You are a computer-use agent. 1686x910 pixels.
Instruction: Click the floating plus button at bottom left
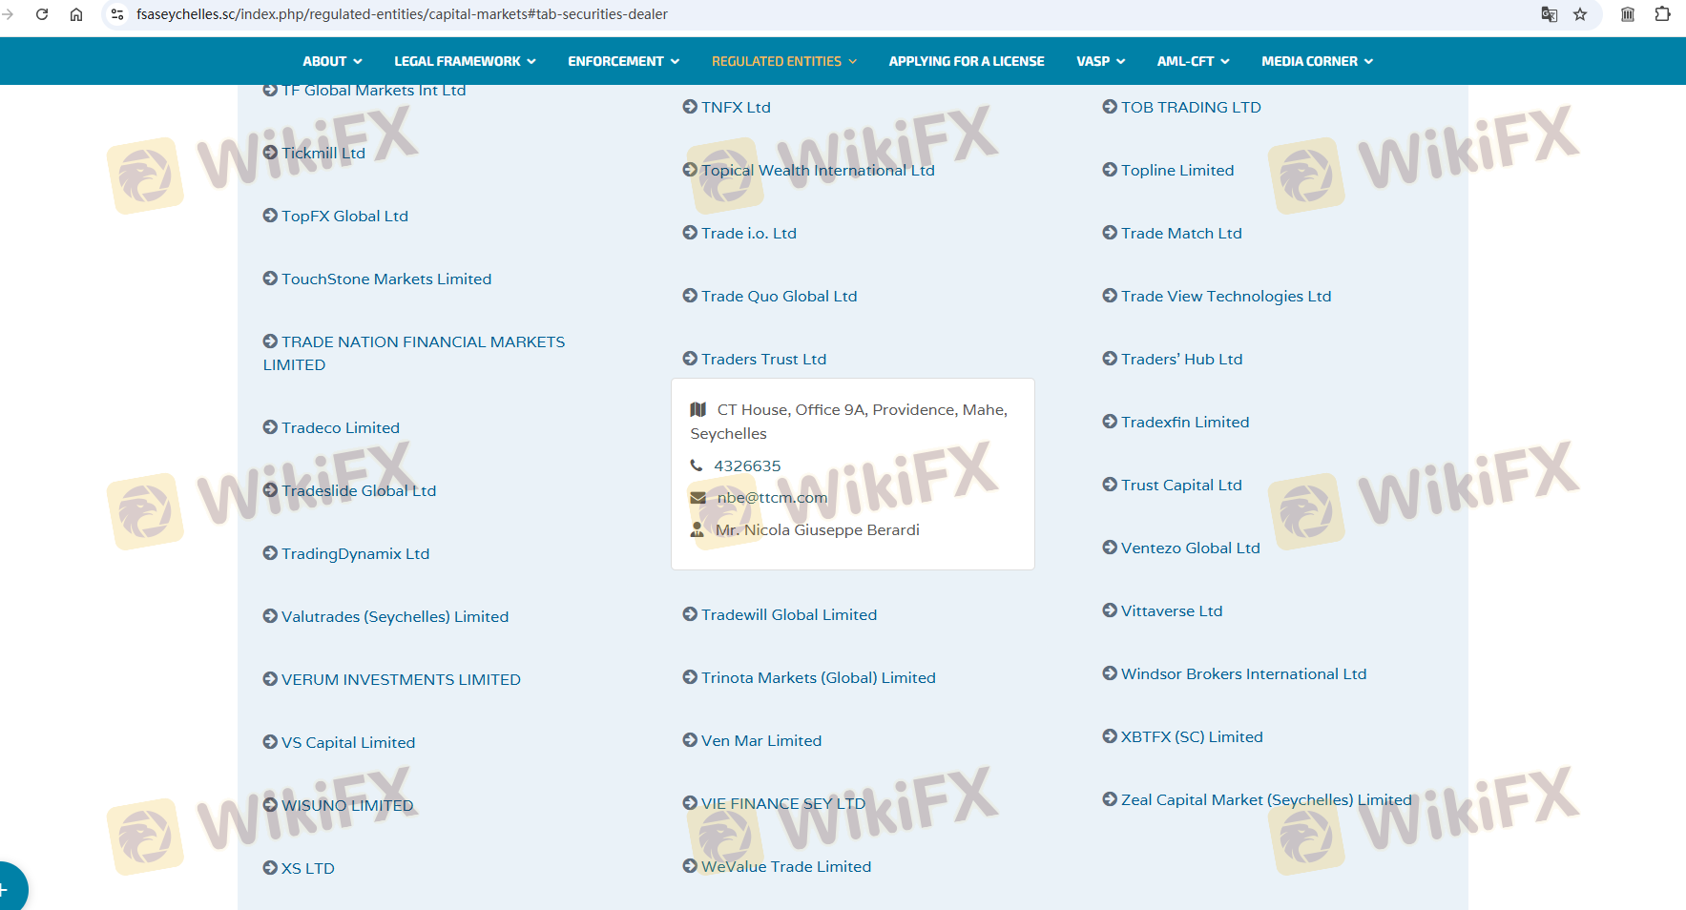pos(8,889)
